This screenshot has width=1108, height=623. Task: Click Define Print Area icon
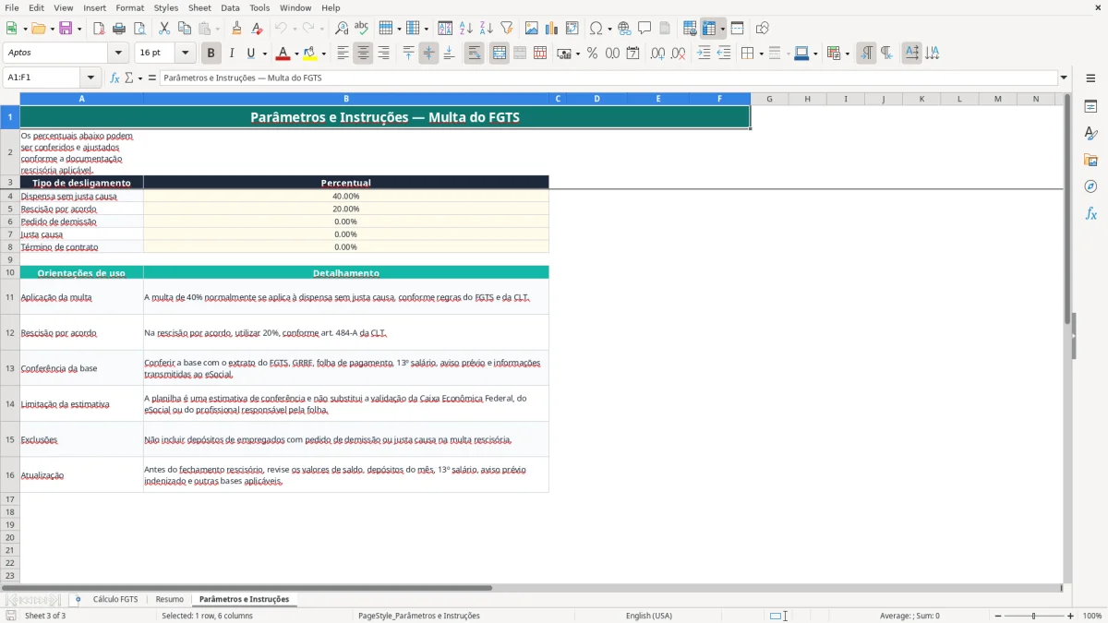(x=690, y=29)
